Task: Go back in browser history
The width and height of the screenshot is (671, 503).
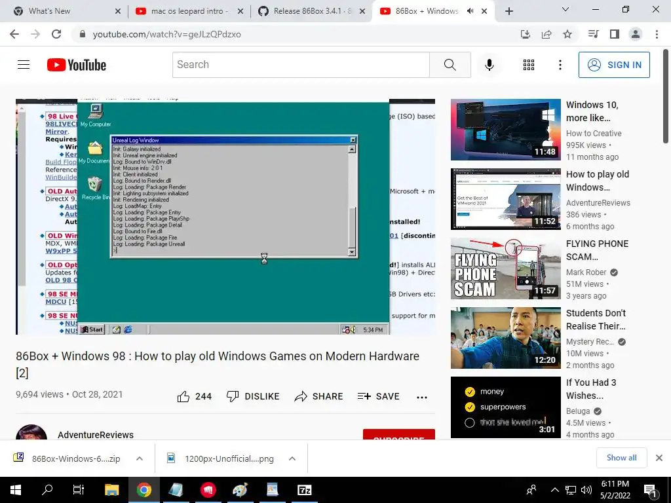Action: (x=14, y=34)
